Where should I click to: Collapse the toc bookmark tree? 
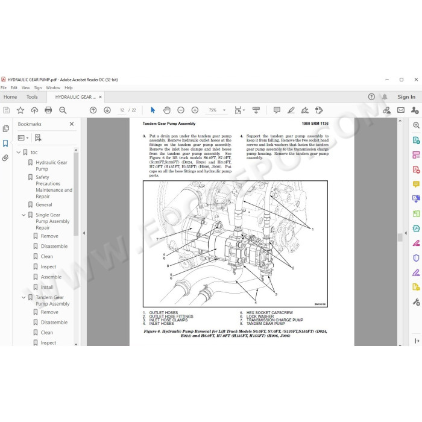click(x=19, y=153)
